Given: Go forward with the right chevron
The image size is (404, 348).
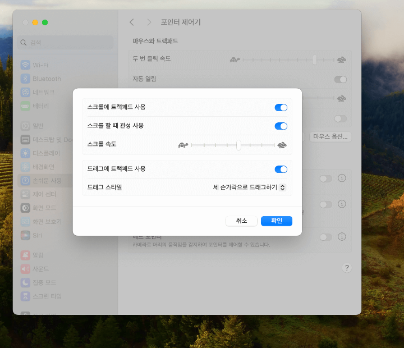Looking at the screenshot, I should pyautogui.click(x=149, y=22).
